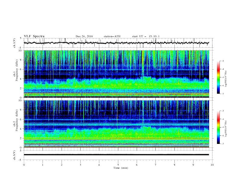
Task: Click the "4" tick on the time axis
Action: (x=99, y=165)
